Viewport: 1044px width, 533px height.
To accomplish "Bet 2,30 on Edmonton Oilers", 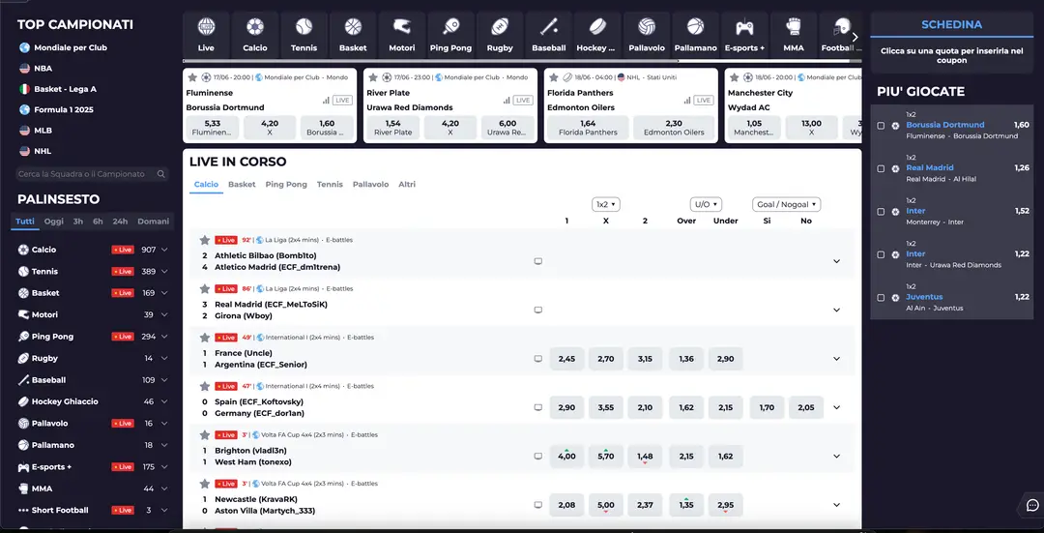I will coord(674,128).
